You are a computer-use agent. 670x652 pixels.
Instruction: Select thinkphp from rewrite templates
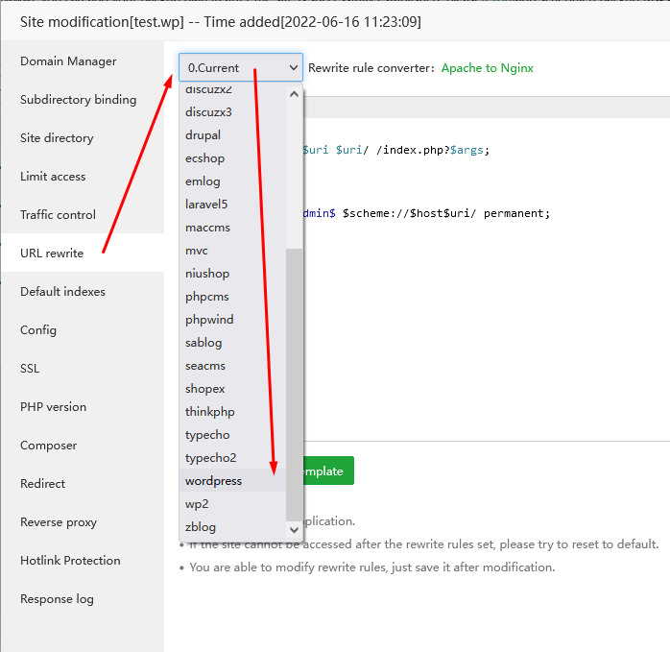click(x=209, y=412)
